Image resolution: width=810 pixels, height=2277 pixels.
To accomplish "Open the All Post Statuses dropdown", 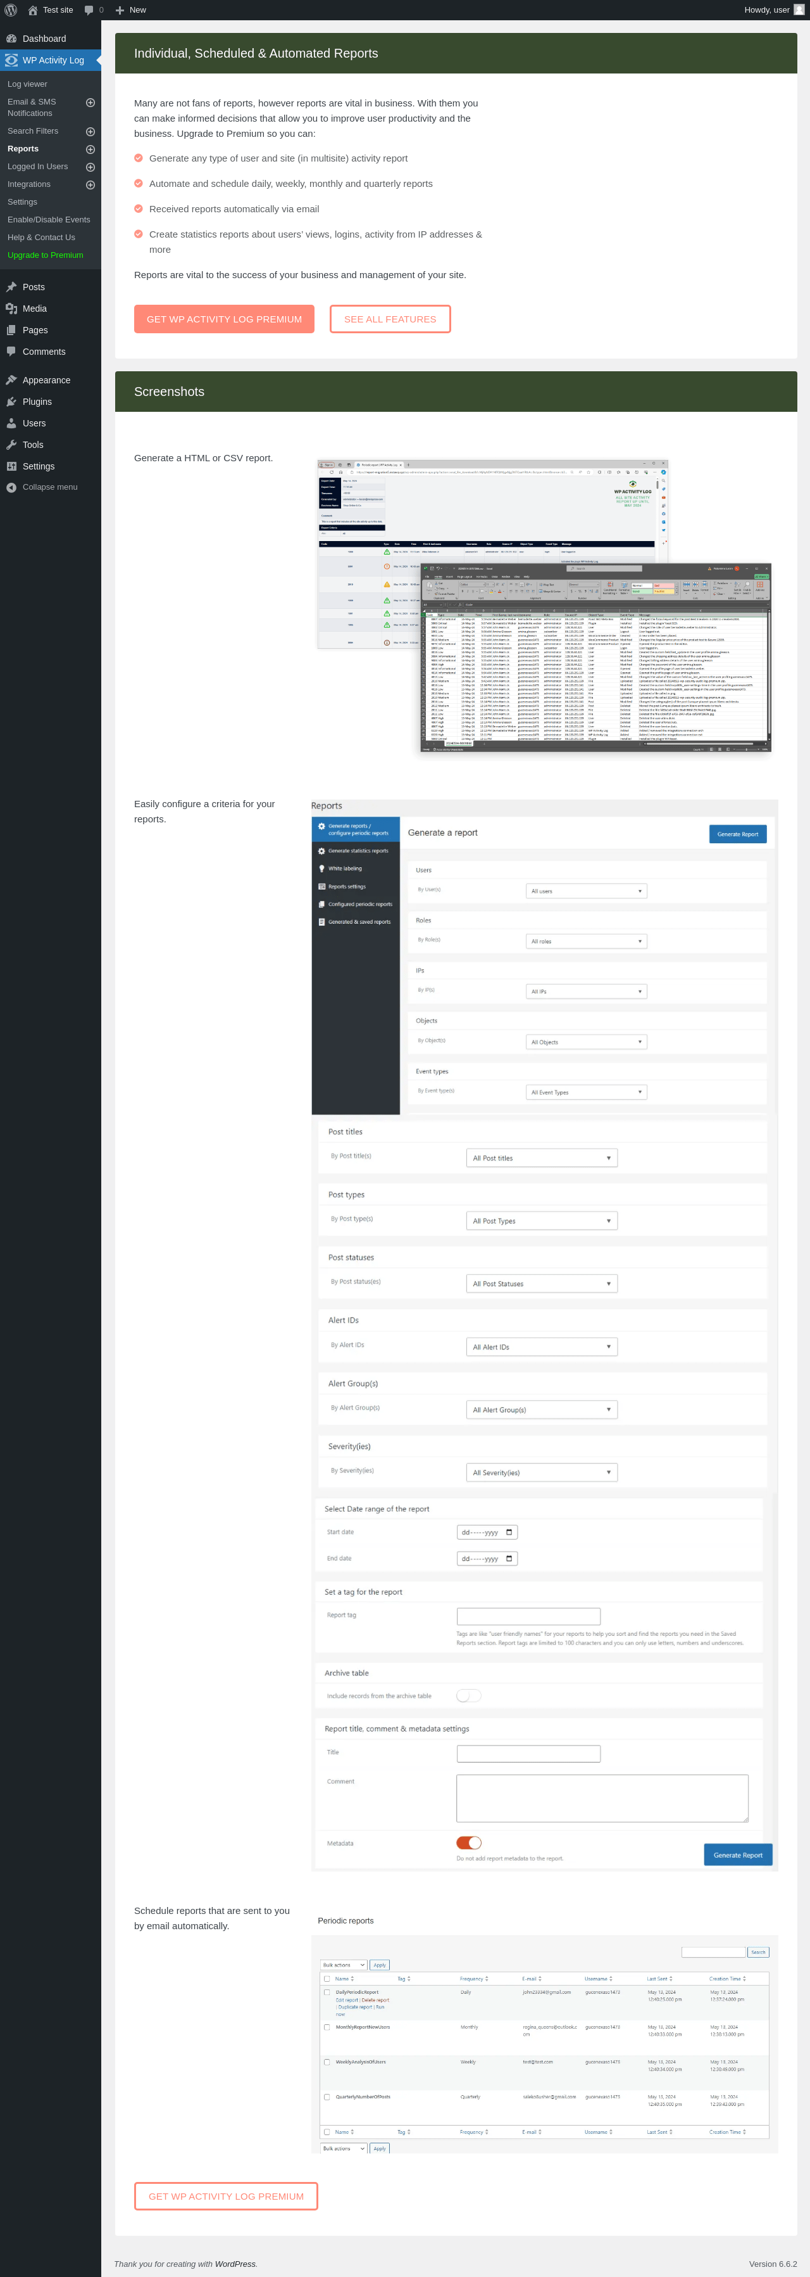I will [542, 1284].
